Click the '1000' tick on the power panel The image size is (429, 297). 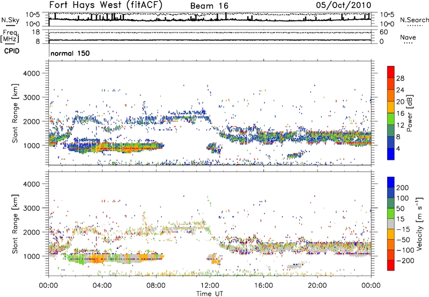click(x=32, y=145)
